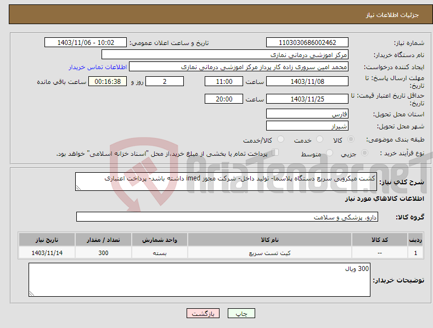Click the تعداد / مقدار column header
This screenshot has width=433, height=328.
coord(103,240)
